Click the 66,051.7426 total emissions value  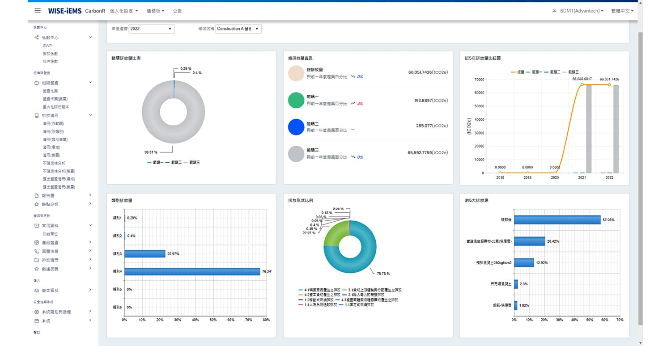click(x=428, y=72)
